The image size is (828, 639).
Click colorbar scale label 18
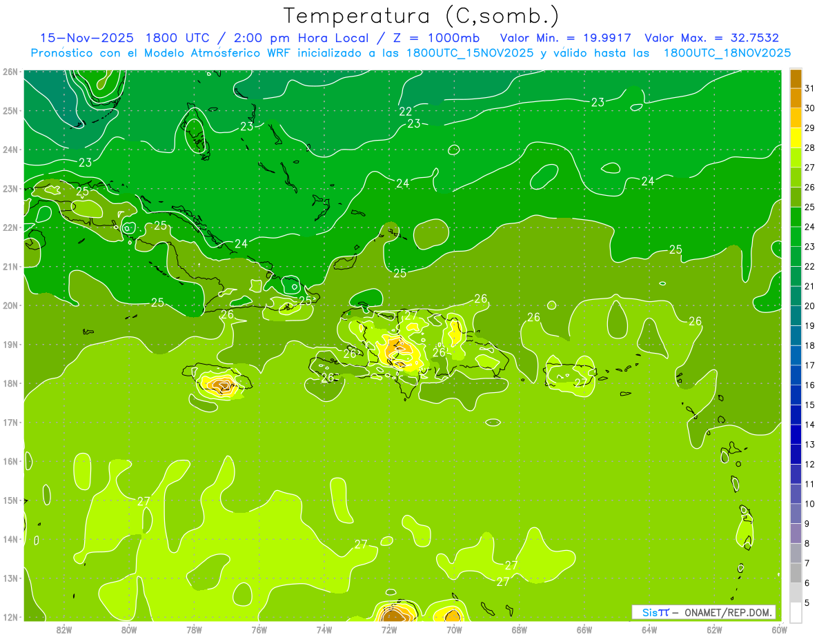(x=809, y=345)
